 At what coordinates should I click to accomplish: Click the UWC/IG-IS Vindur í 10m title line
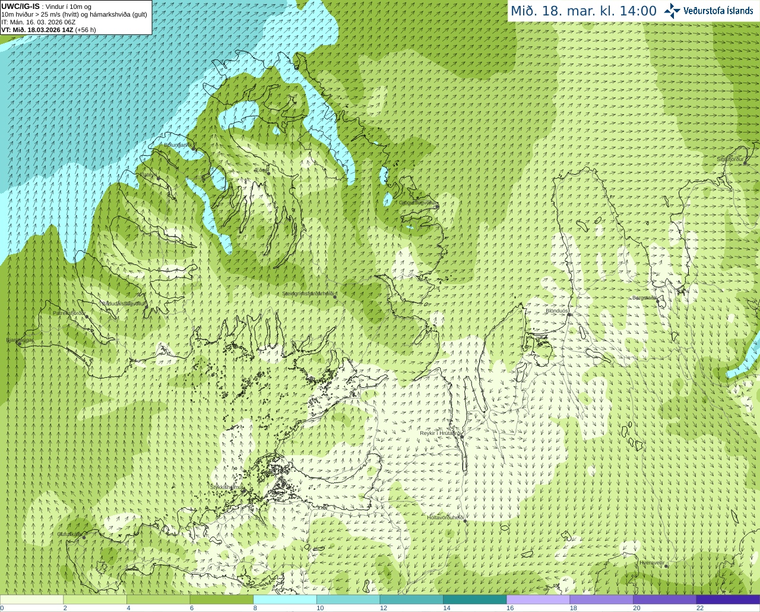[x=46, y=7]
